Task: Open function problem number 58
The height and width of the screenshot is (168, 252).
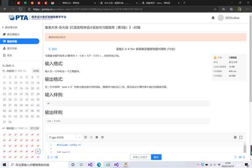Action: point(10,122)
